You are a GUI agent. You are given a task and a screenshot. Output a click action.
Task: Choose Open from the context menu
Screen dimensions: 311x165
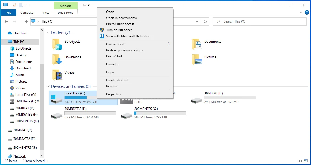click(x=135, y=12)
